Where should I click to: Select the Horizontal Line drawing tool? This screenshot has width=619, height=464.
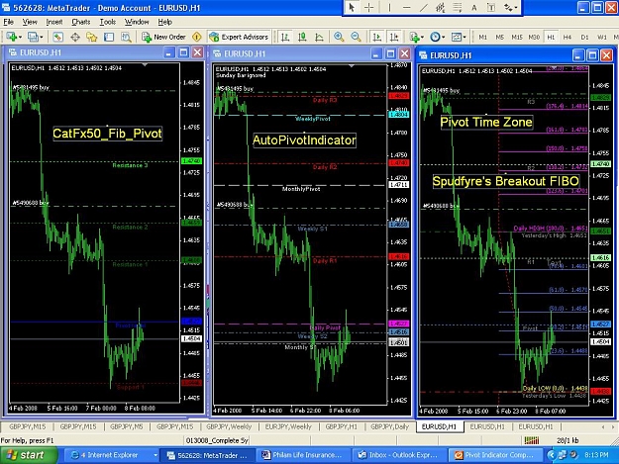(x=407, y=7)
